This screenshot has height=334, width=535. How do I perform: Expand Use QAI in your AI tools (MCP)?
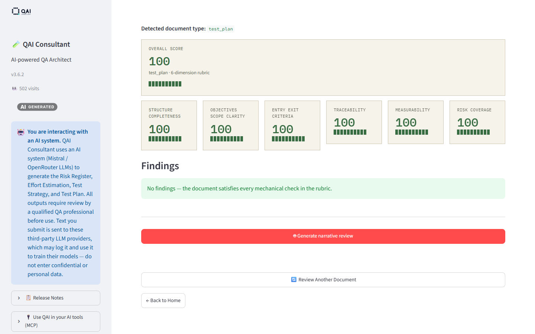pos(56,321)
